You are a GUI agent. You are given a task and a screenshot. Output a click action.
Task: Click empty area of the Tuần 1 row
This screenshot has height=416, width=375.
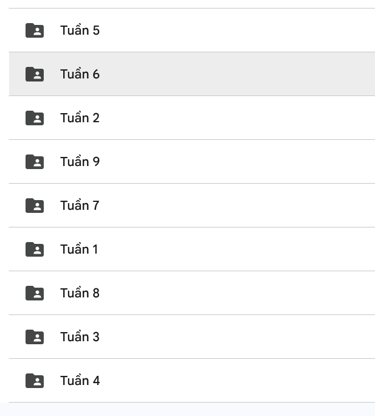tap(243, 249)
